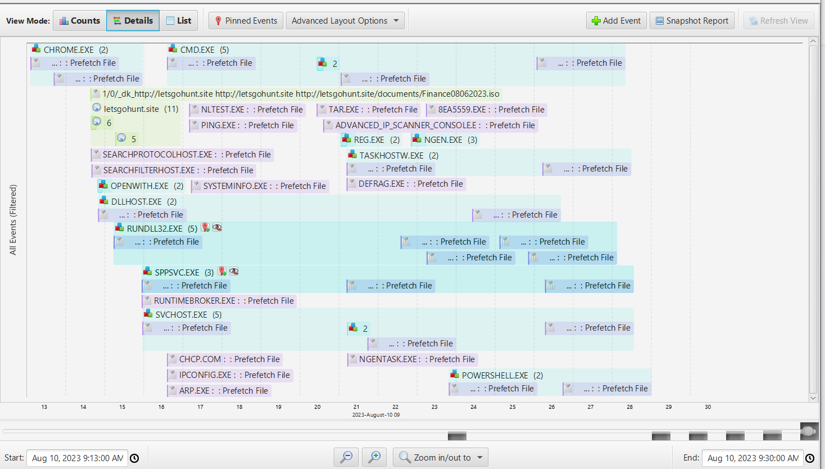Image resolution: width=825 pixels, height=469 pixels.
Task: Pin the SPPSVC.EXE event cluster
Action: click(223, 272)
